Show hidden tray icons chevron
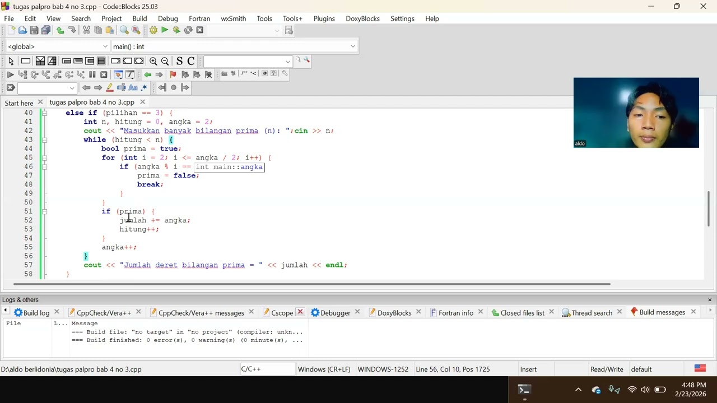 pos(579,390)
